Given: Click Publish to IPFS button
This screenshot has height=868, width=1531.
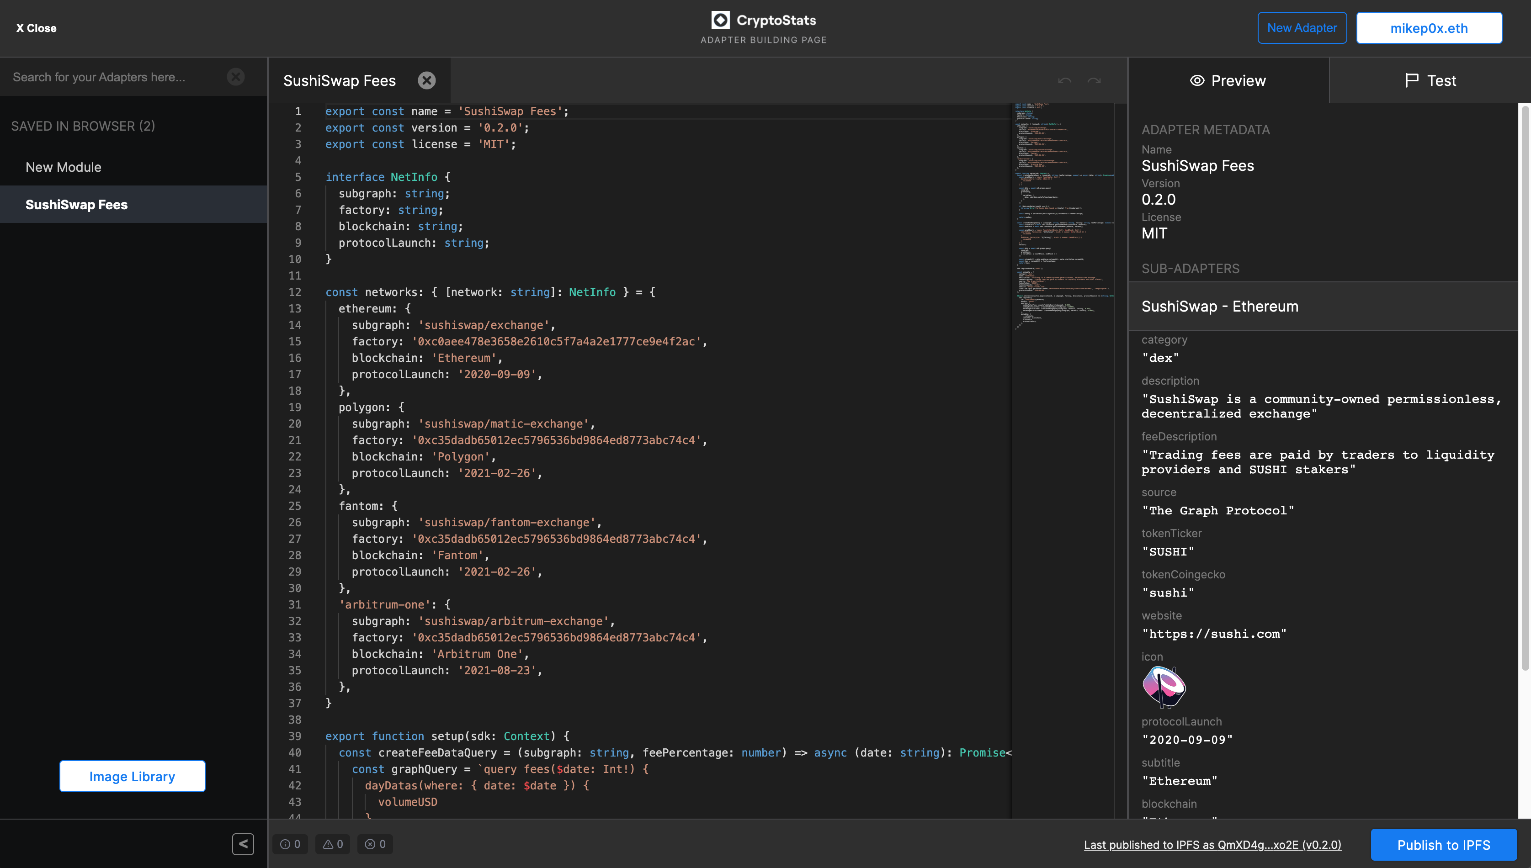Looking at the screenshot, I should [1445, 843].
